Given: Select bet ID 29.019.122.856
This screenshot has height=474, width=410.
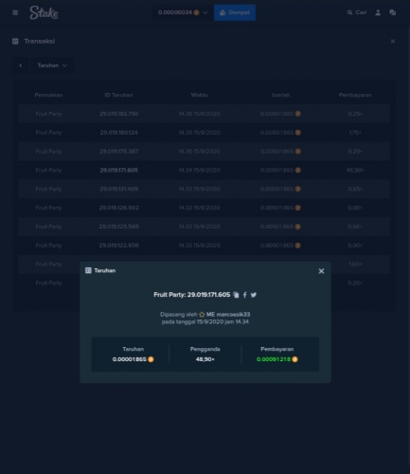Looking at the screenshot, I should [x=119, y=246].
